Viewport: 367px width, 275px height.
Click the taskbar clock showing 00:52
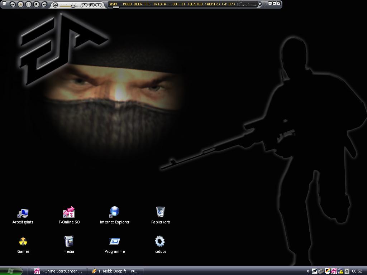(x=357, y=271)
